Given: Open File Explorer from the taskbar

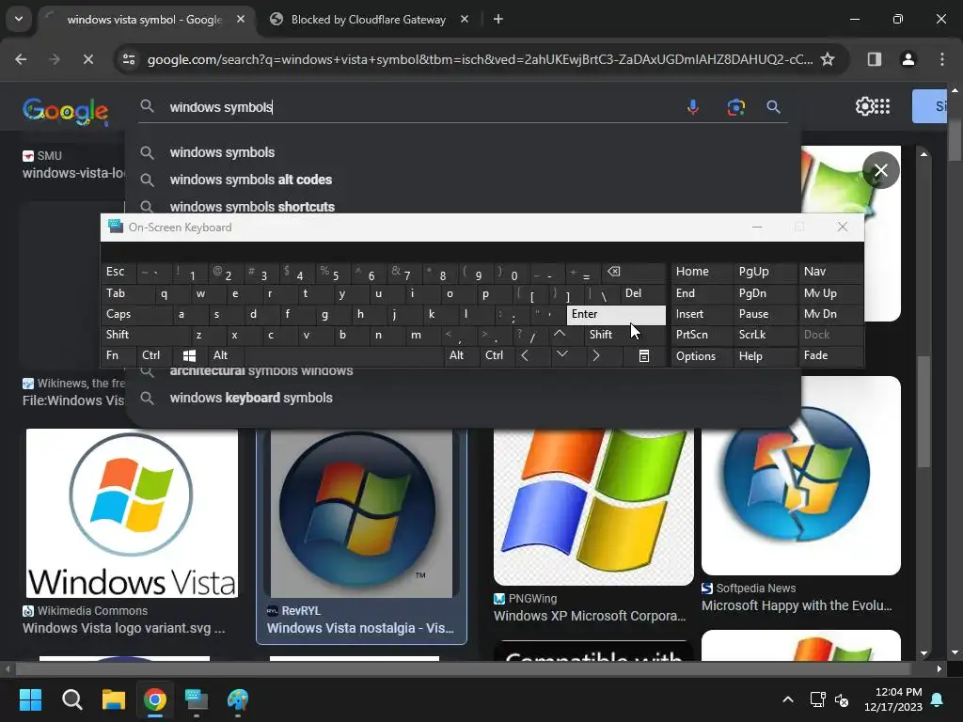Looking at the screenshot, I should pyautogui.click(x=114, y=699).
